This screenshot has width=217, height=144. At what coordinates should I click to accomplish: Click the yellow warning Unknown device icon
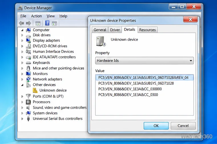pos(35,90)
